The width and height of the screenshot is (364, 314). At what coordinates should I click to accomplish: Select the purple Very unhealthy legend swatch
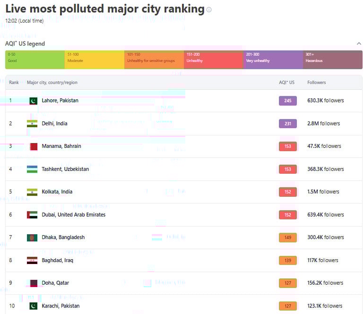273,60
